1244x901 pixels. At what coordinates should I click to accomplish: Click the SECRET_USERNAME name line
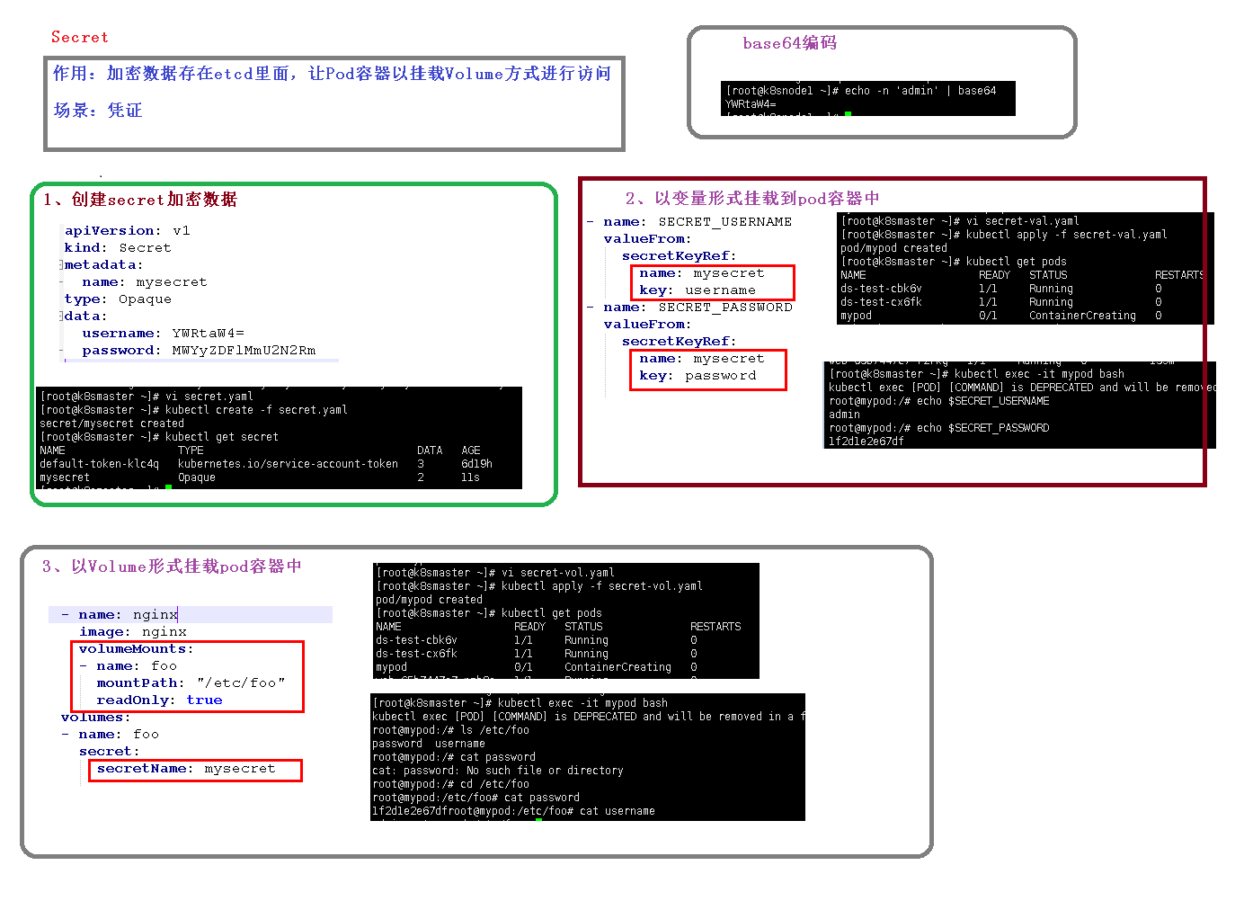click(697, 222)
